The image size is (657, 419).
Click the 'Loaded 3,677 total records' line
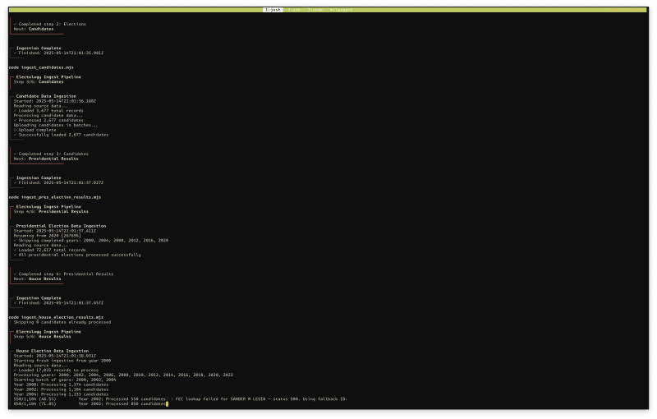pos(48,111)
